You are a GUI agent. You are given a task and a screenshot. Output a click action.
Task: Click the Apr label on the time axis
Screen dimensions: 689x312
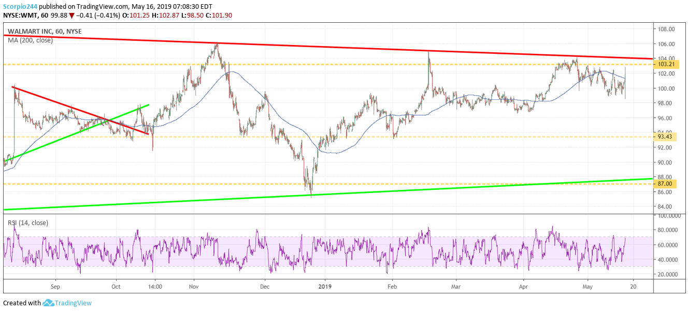523,286
